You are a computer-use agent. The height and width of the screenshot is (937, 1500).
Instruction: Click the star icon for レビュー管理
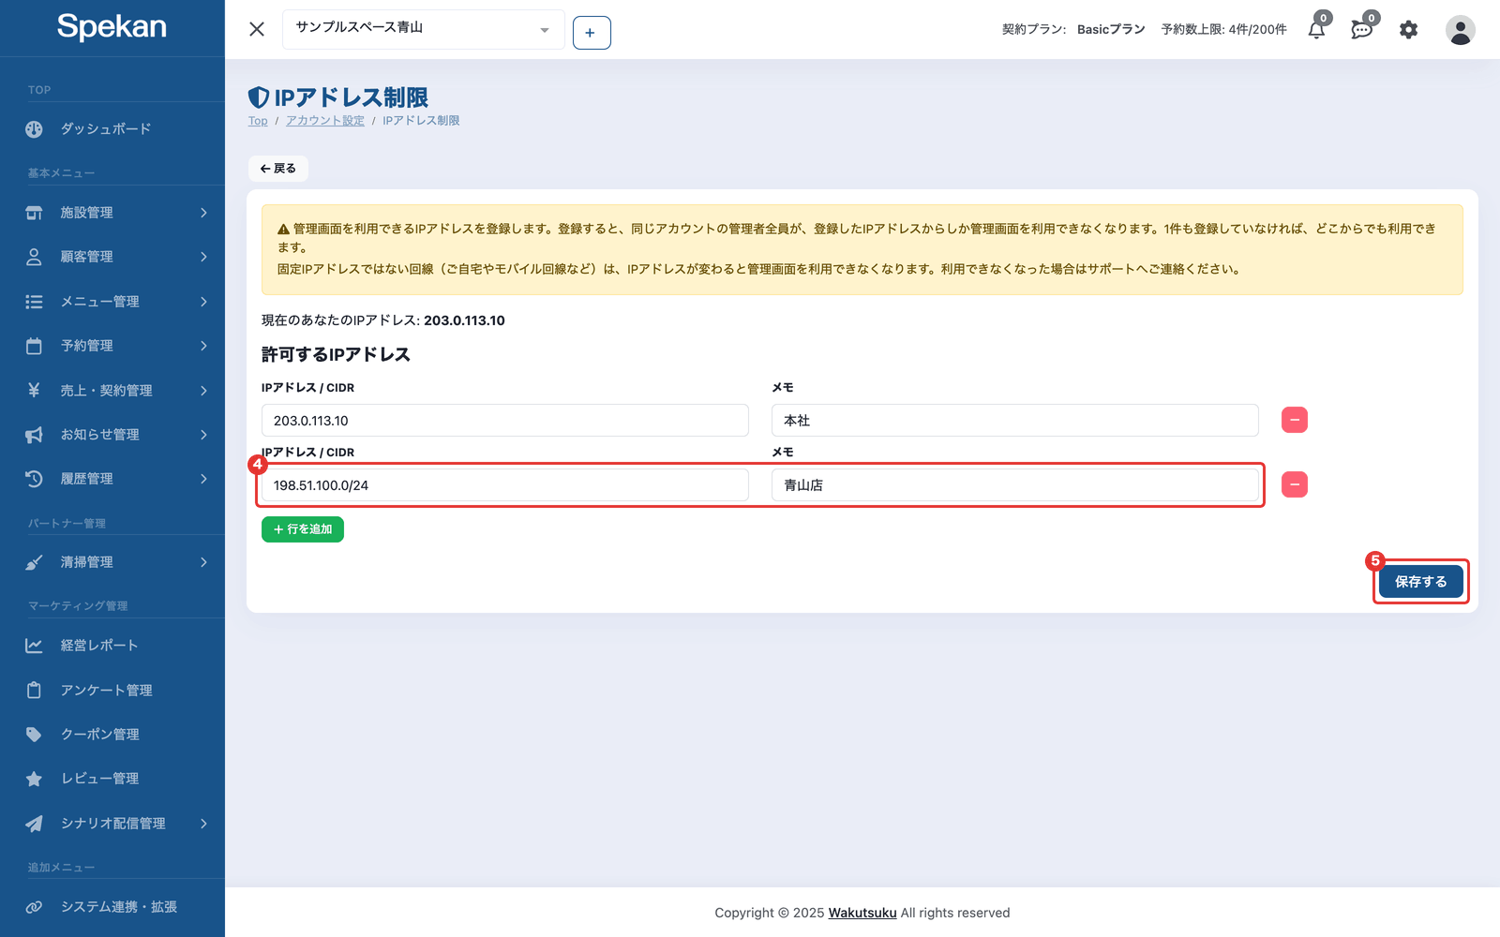tap(34, 779)
